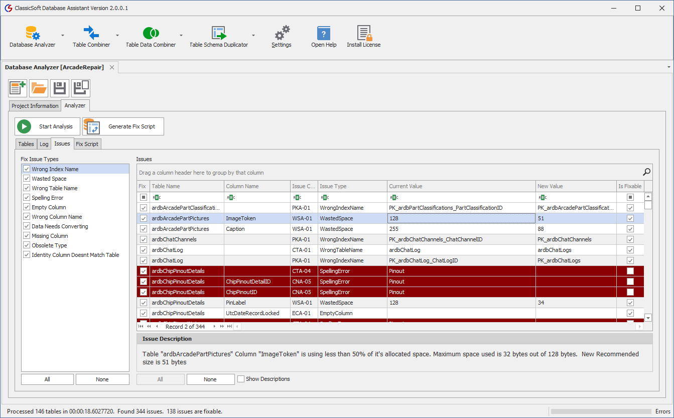
Task: Open the Table Schema Duplicator dropdown arrow
Action: point(253,35)
